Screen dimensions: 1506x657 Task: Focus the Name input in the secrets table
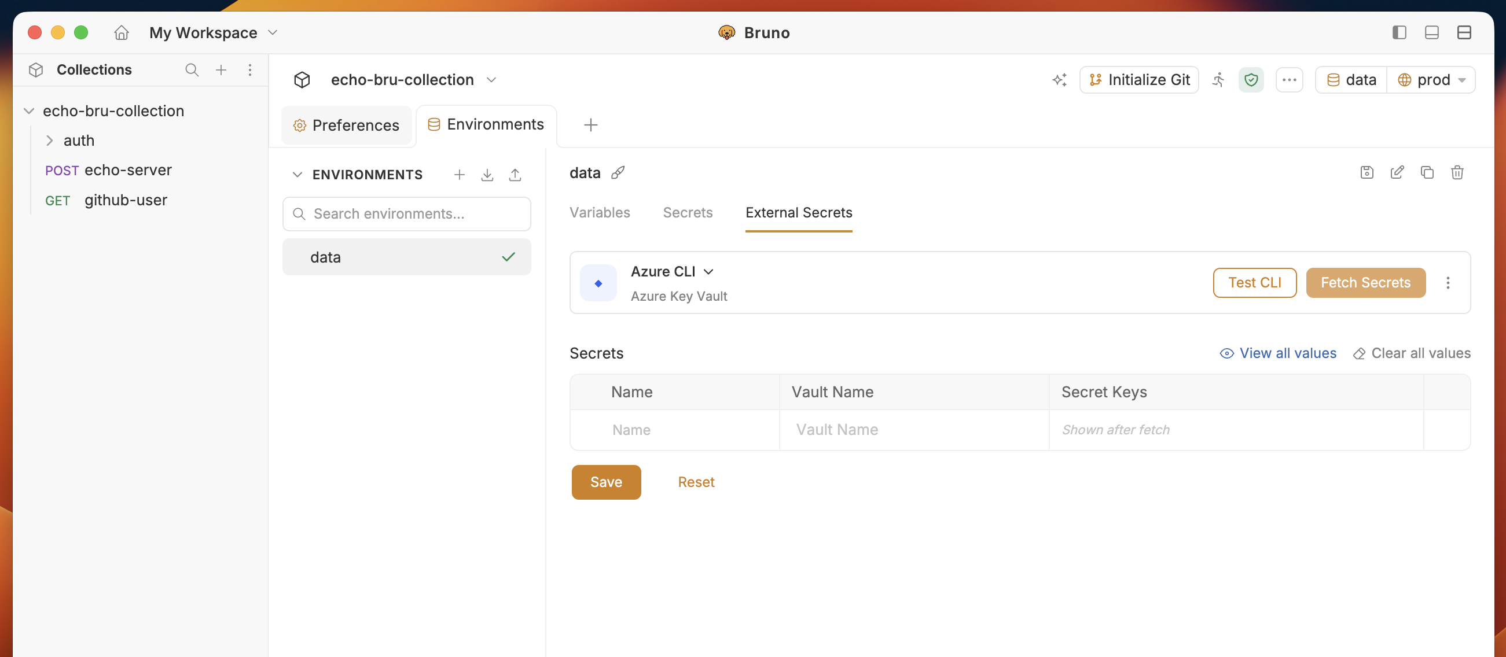coord(675,430)
